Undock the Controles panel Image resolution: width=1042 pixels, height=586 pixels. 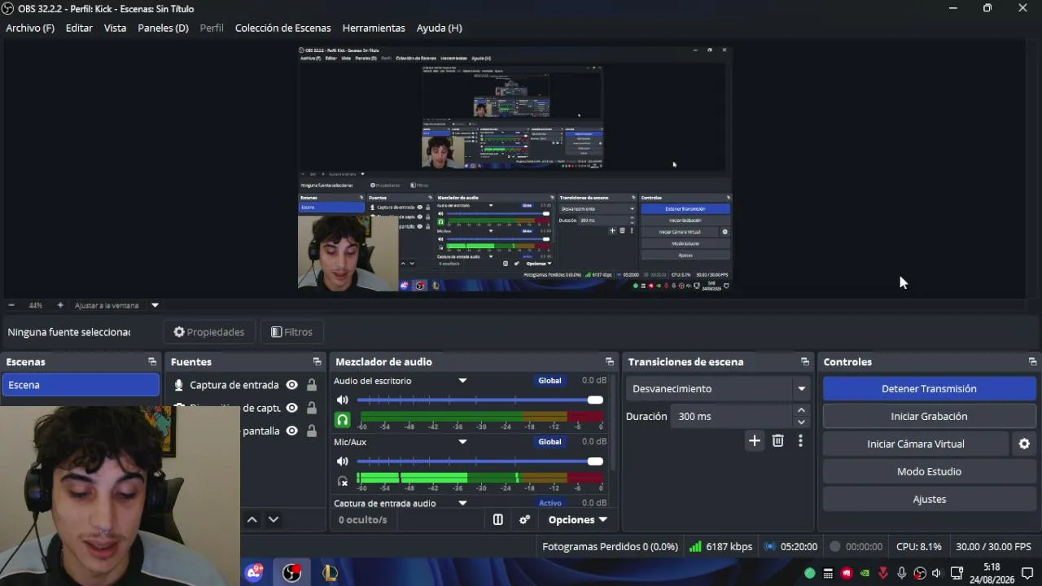[1033, 361]
